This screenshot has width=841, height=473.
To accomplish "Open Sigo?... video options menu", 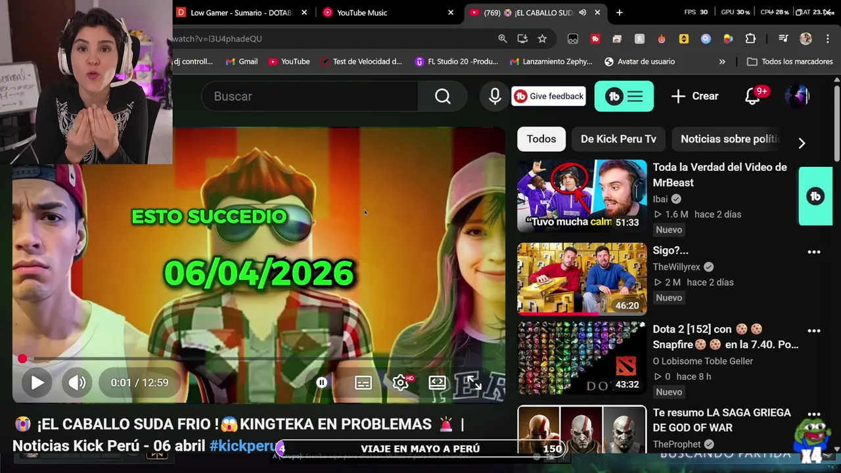I will point(814,252).
